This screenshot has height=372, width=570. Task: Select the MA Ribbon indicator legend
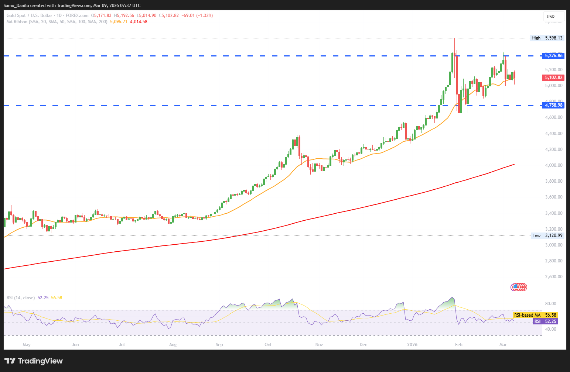pyautogui.click(x=57, y=22)
